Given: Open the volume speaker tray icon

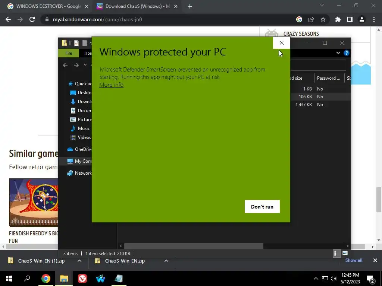Looking at the screenshot, I should tap(334, 279).
